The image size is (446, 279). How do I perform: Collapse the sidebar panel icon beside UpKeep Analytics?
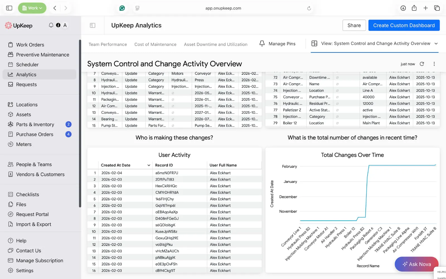93,25
